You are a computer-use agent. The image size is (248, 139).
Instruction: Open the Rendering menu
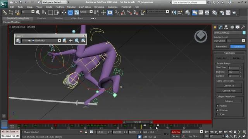click(99, 7)
